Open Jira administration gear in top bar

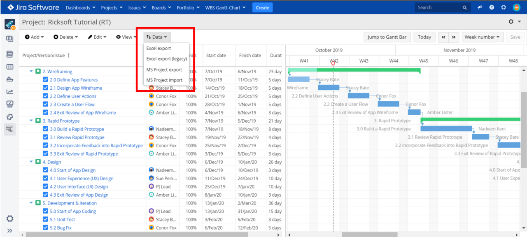tap(504, 7)
